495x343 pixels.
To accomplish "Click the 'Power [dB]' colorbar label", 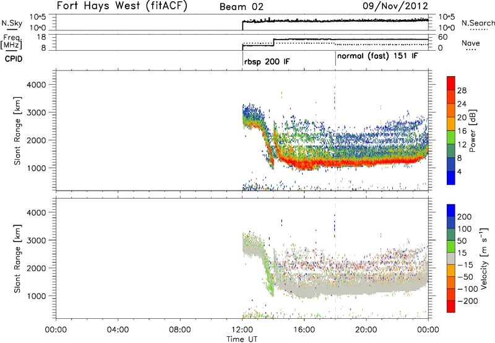I will tap(473, 131).
